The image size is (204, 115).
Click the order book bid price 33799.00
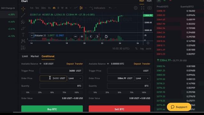click(161, 79)
